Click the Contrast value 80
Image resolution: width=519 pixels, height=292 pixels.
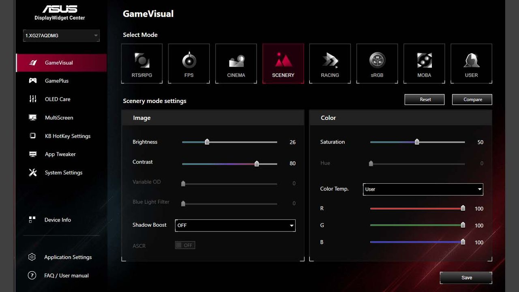[292, 163]
